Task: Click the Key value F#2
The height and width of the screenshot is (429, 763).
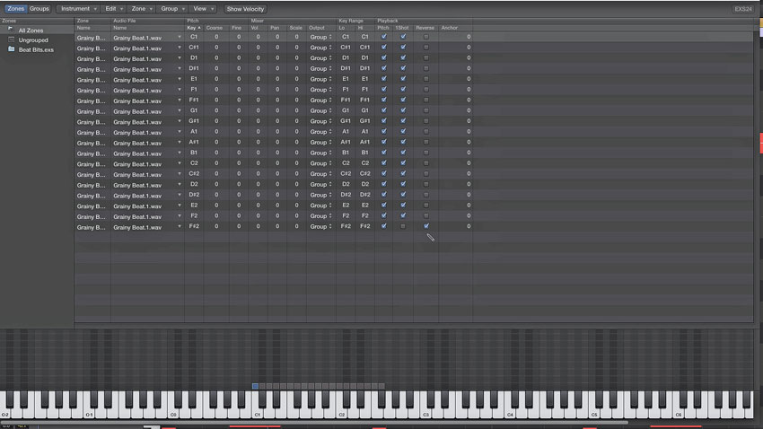Action: tap(194, 226)
